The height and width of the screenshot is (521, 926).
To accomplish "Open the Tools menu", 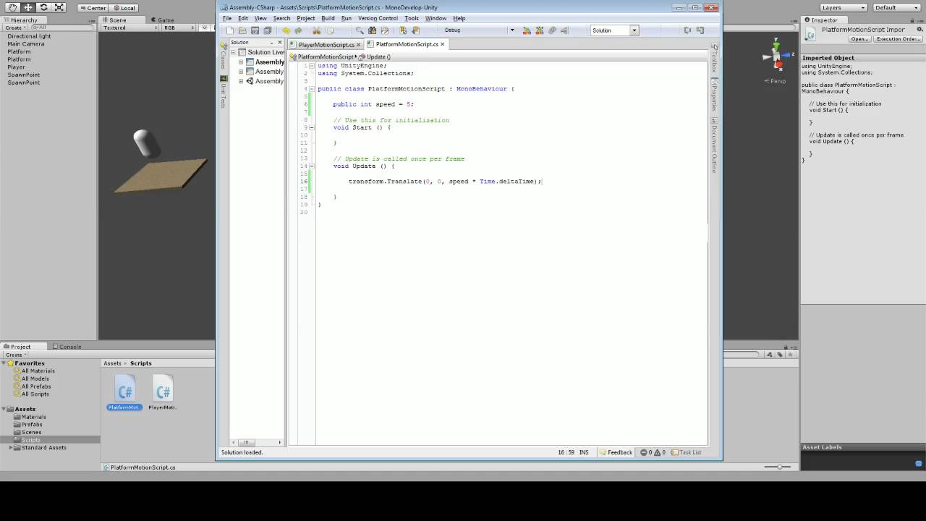I will pos(412,18).
